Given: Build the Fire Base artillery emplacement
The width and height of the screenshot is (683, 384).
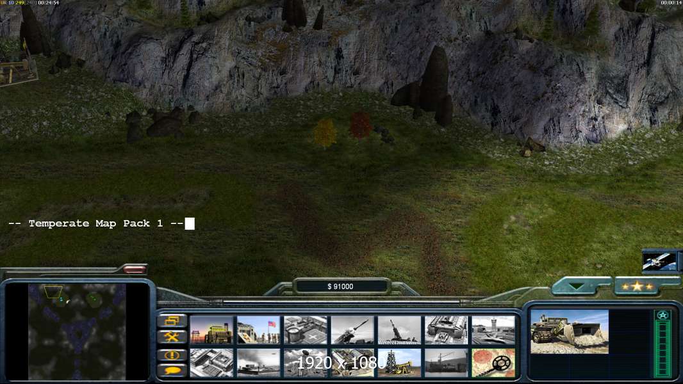Looking at the screenshot, I should click(399, 330).
